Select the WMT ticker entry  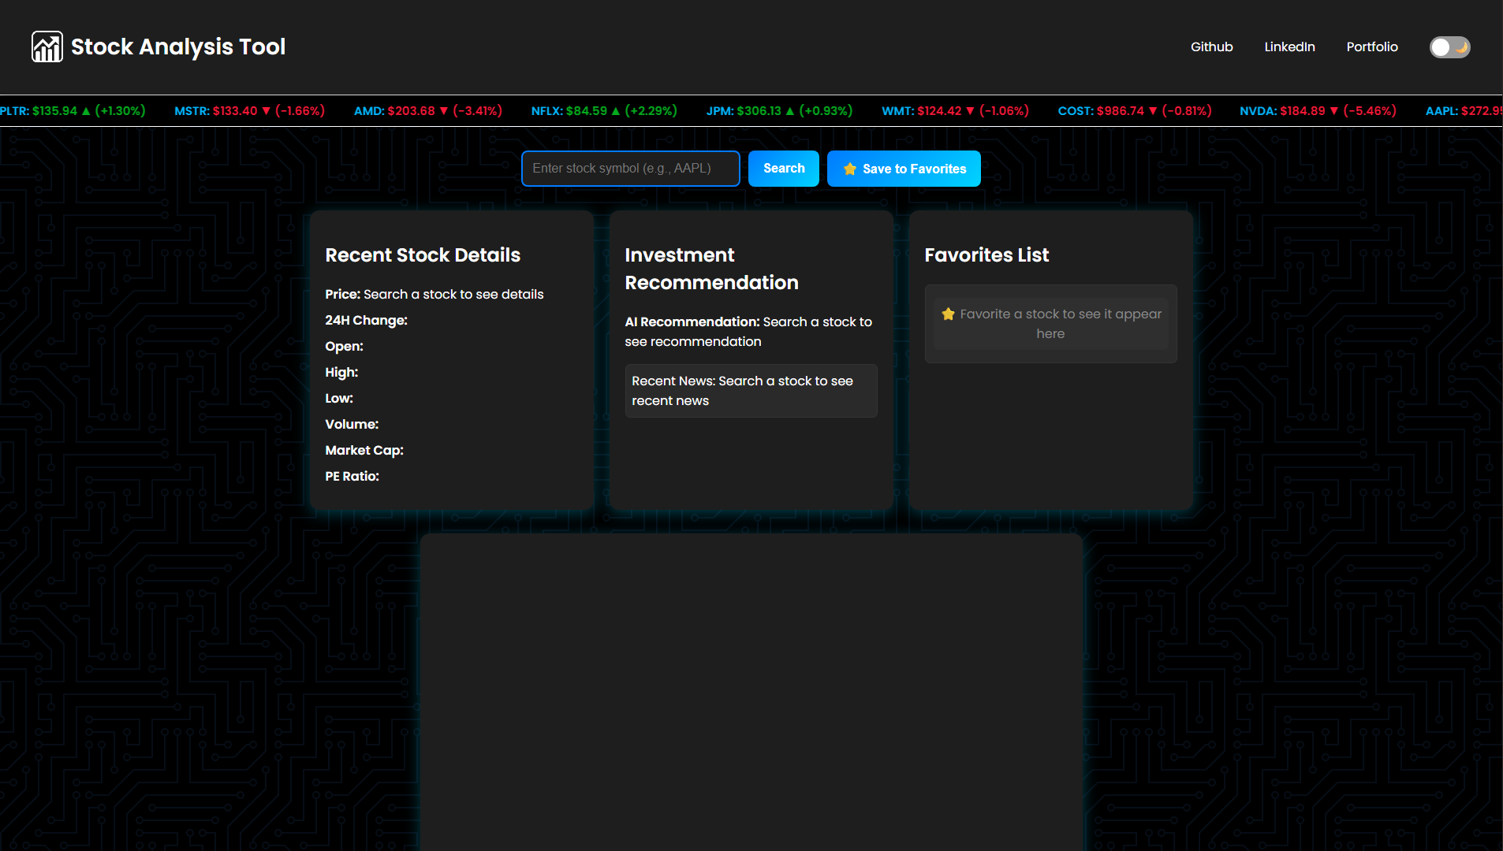pyautogui.click(x=954, y=111)
